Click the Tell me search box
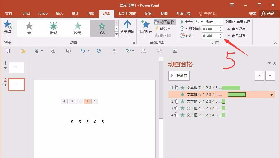 pos(208,14)
